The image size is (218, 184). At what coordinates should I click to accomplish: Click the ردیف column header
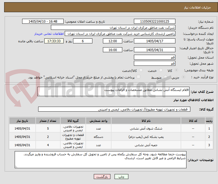pos(209,121)
